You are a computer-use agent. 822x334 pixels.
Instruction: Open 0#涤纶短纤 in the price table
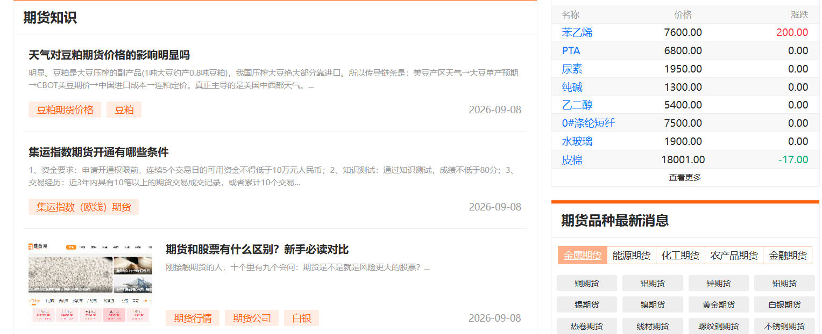point(588,123)
